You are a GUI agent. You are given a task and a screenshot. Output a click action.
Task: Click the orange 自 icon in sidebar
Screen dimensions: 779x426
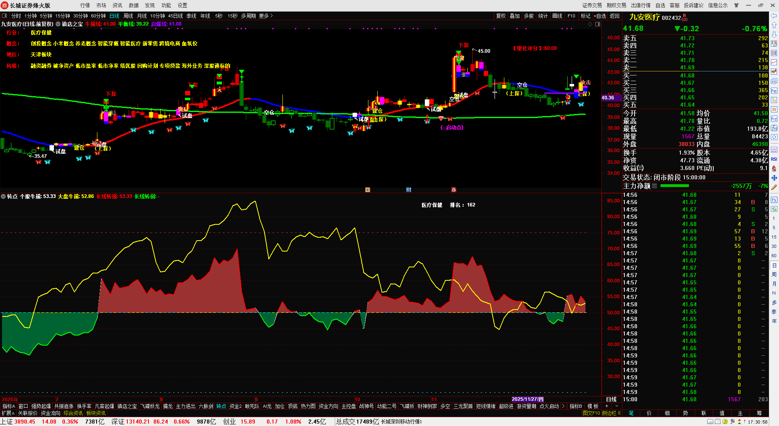click(x=774, y=110)
